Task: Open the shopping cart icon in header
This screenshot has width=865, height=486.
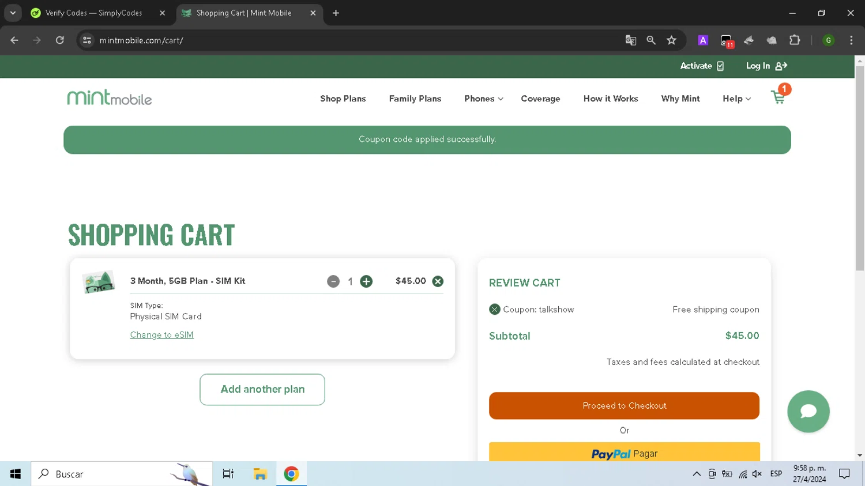Action: 778,97
